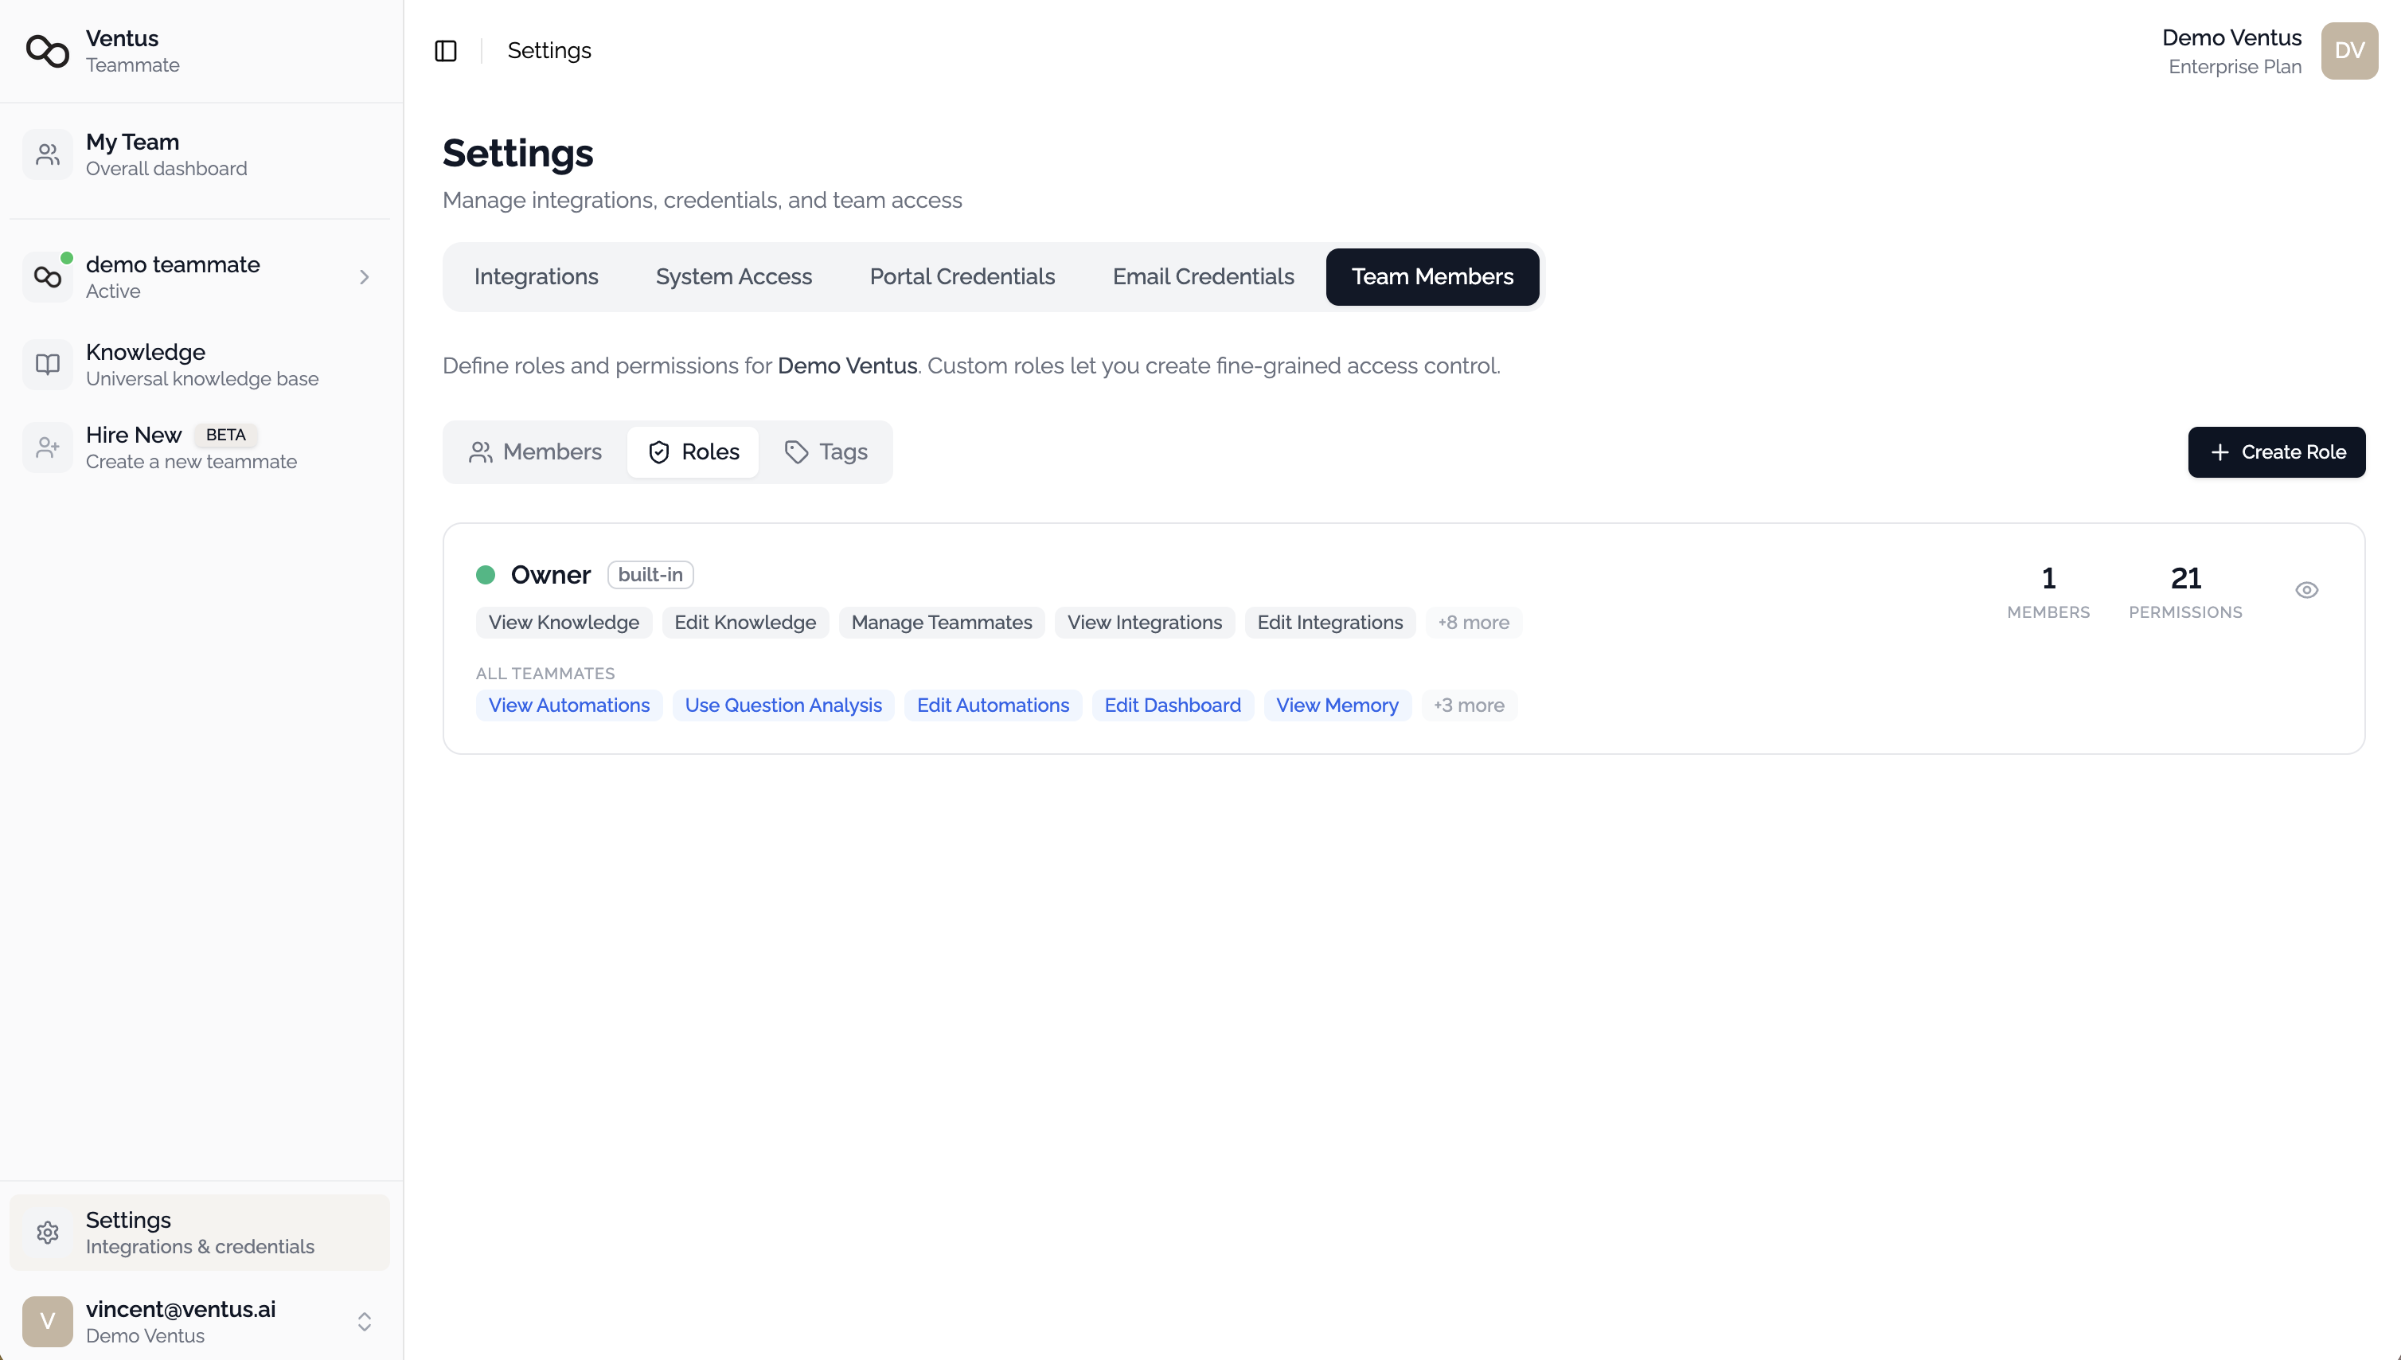Open the Portal Credentials tab
This screenshot has width=2401, height=1360.
click(x=962, y=276)
